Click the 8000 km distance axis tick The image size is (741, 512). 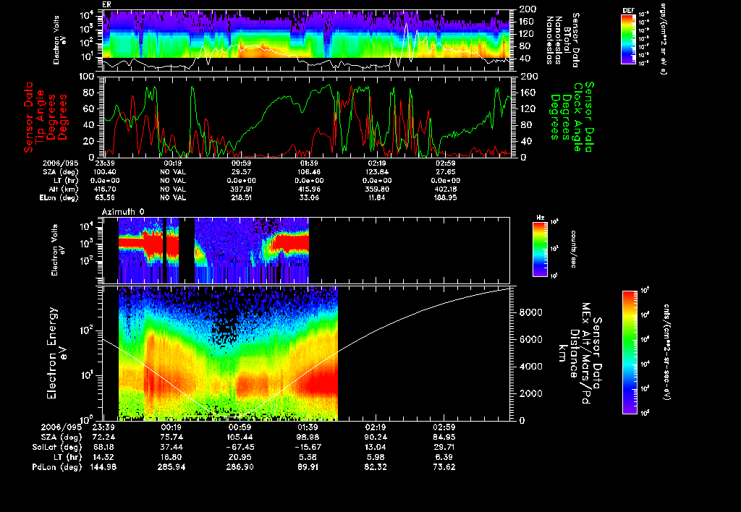pyautogui.click(x=530, y=312)
